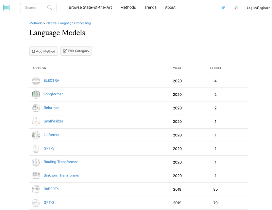
Task: Open the GPT-2 method link
Action: tap(49, 203)
